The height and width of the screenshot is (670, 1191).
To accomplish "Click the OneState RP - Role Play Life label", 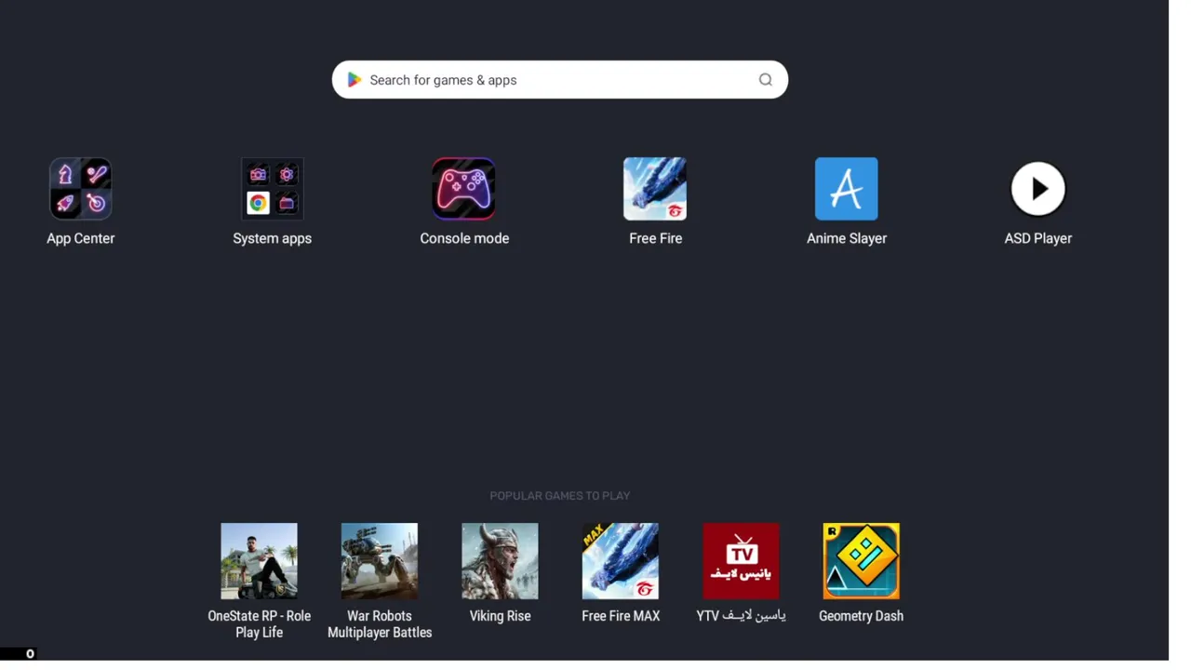I will pos(260,624).
